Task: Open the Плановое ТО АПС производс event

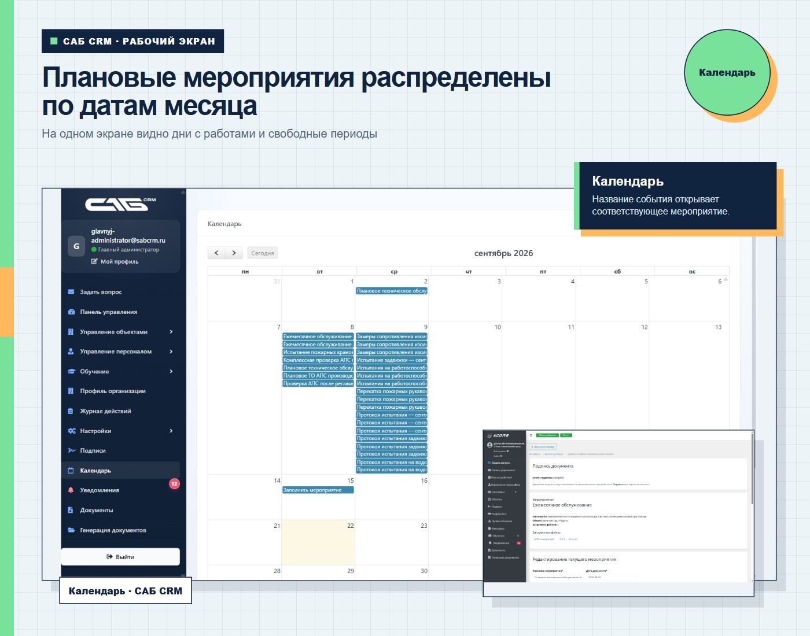Action: [318, 376]
